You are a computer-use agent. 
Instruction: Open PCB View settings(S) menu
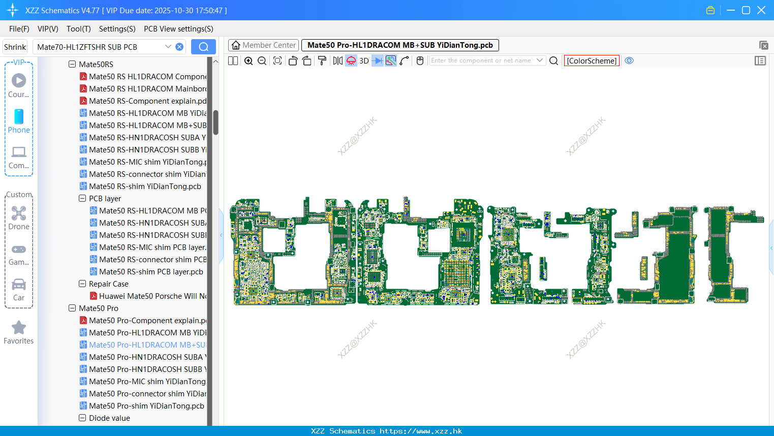click(178, 29)
